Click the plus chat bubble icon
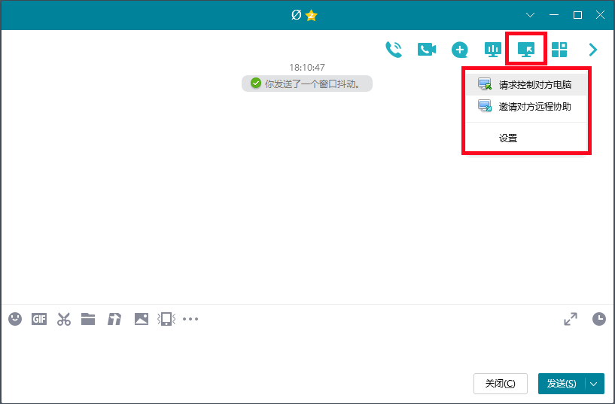The height and width of the screenshot is (404, 615). point(460,50)
